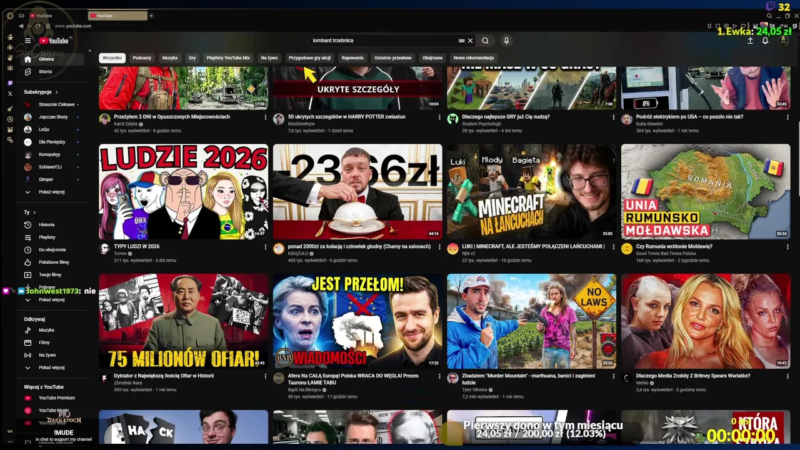
Task: Select Przygodowe gry akcji chip
Action: [x=309, y=58]
